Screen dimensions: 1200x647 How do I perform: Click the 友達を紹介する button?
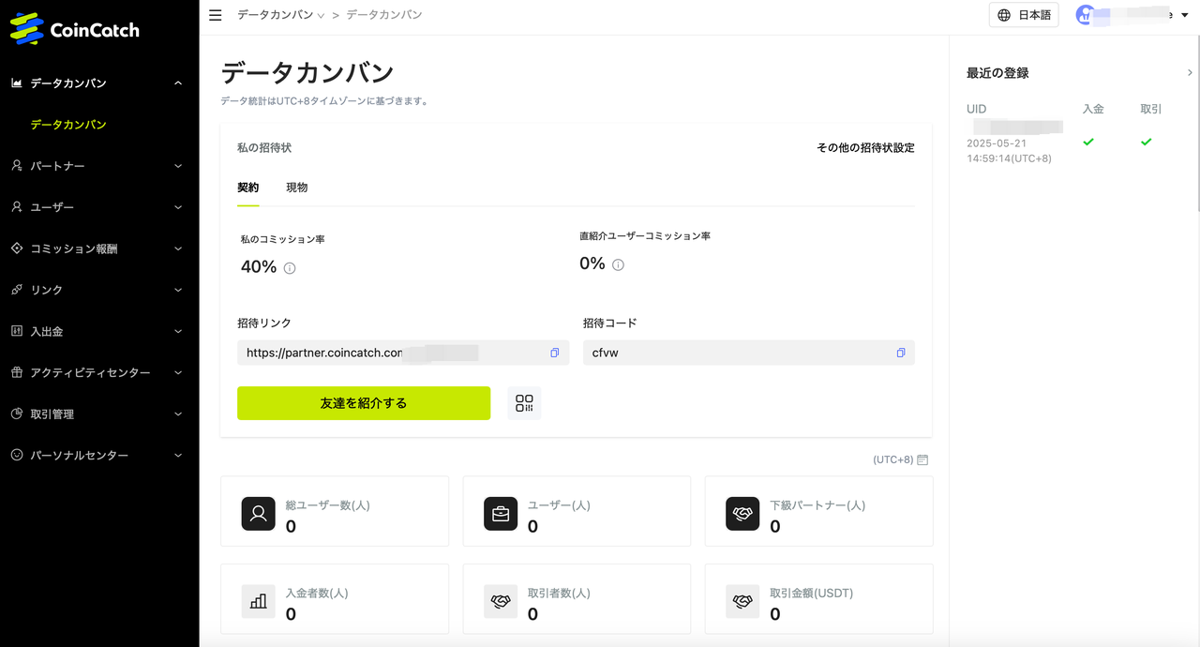pyautogui.click(x=364, y=402)
